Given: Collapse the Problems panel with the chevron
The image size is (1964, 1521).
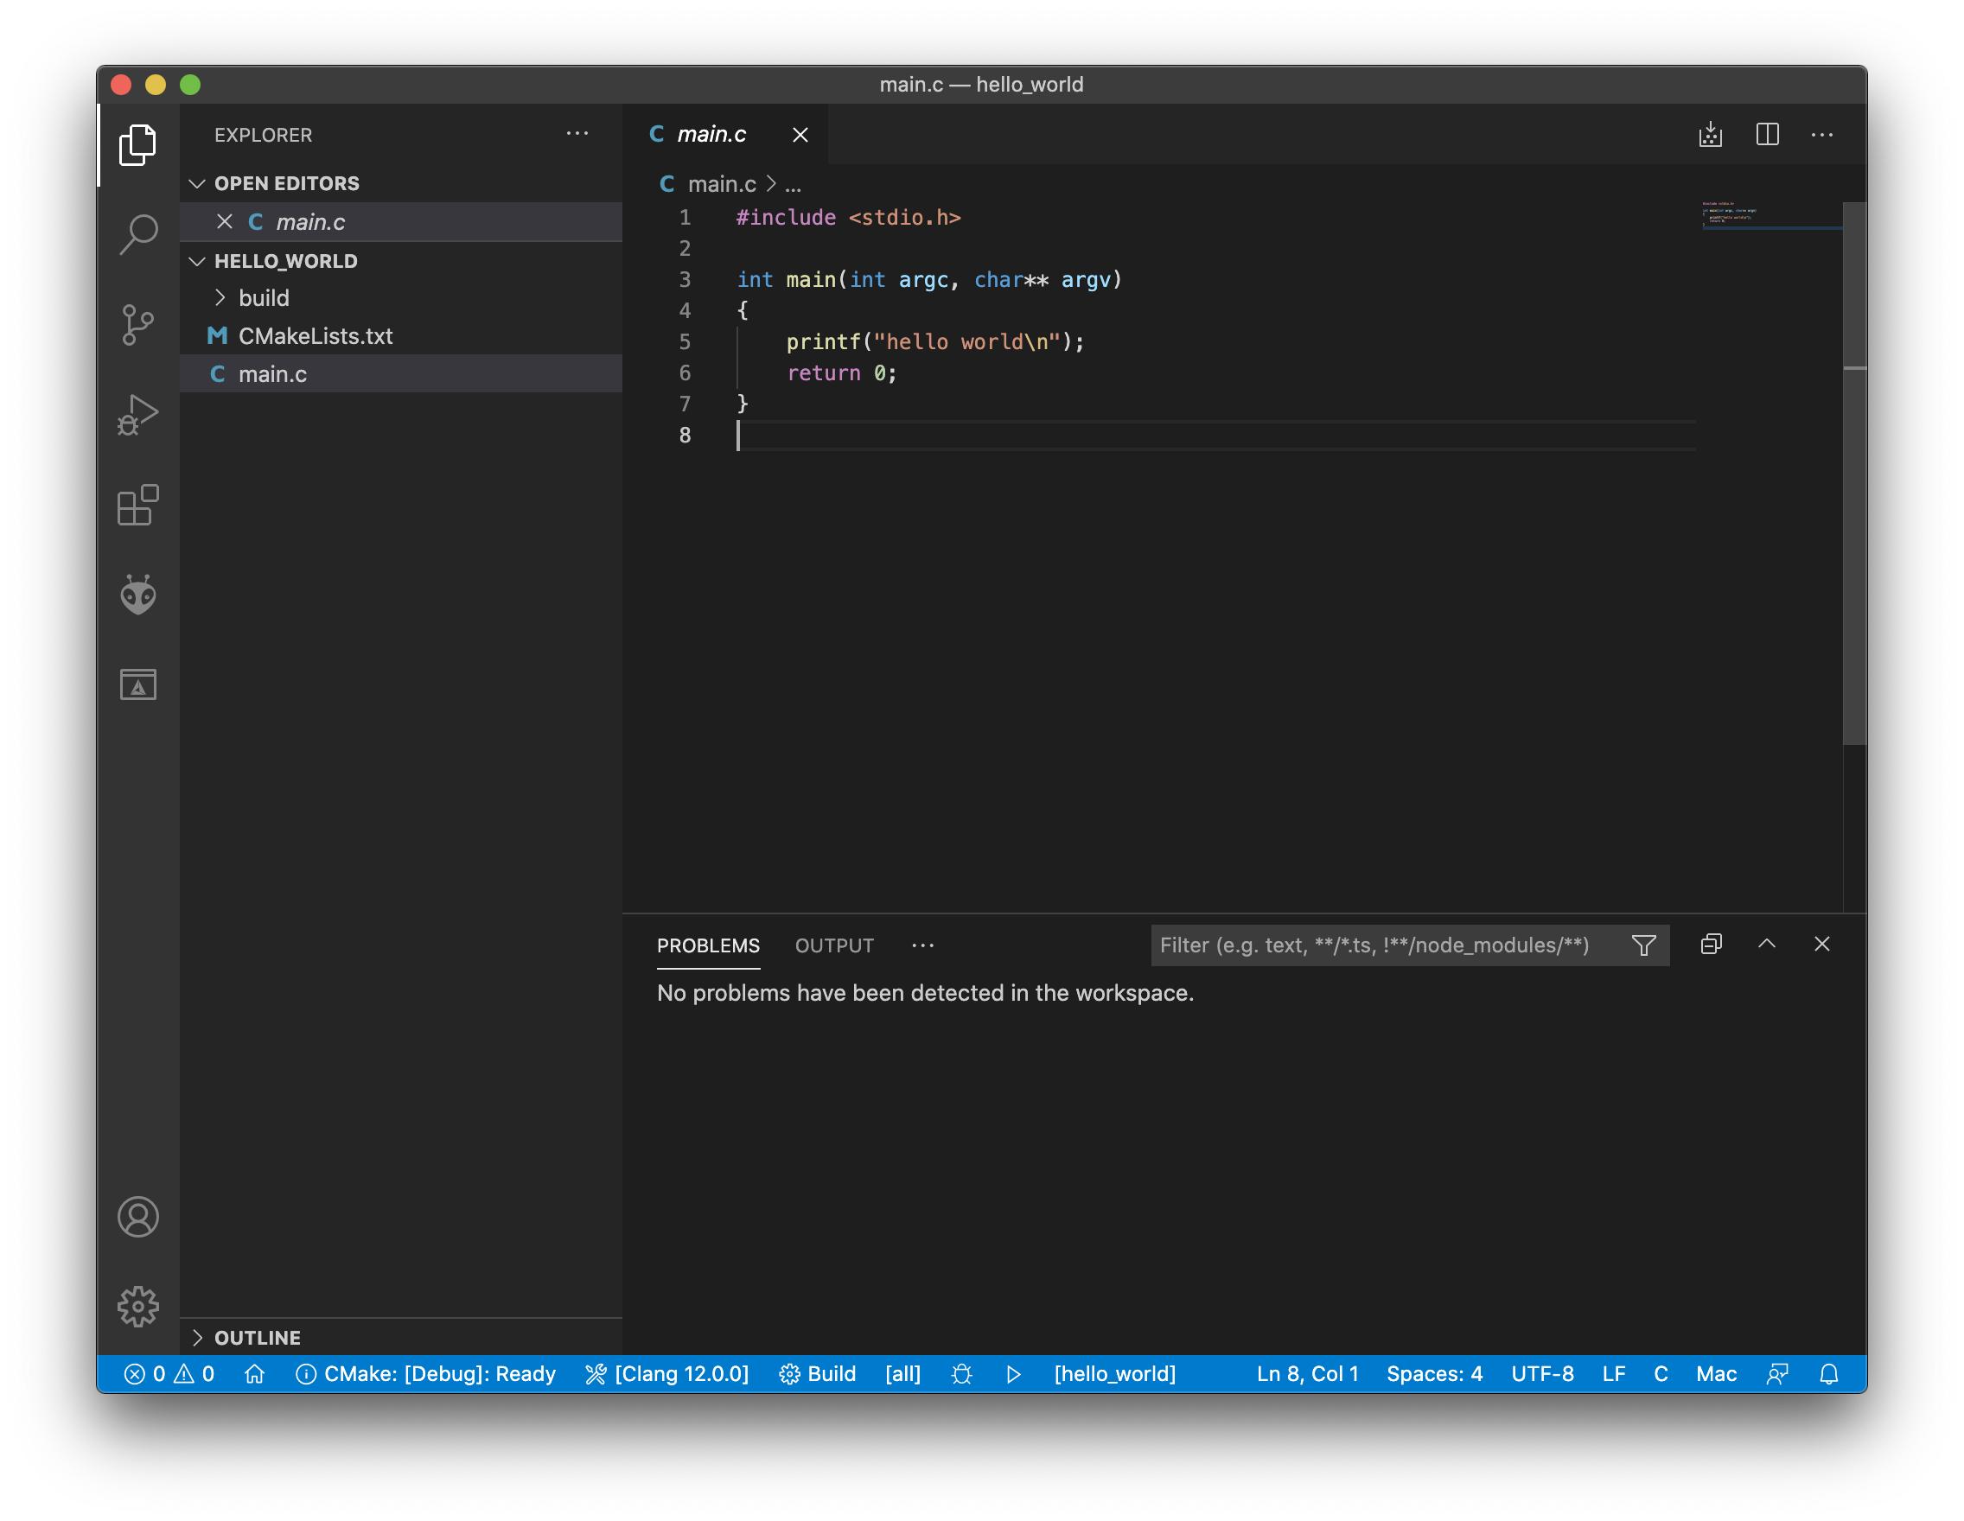Looking at the screenshot, I should pyautogui.click(x=1767, y=945).
